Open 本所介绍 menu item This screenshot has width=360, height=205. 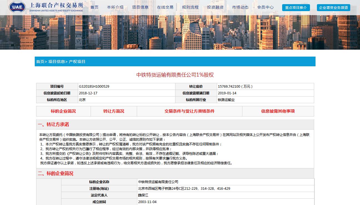pos(115,7)
